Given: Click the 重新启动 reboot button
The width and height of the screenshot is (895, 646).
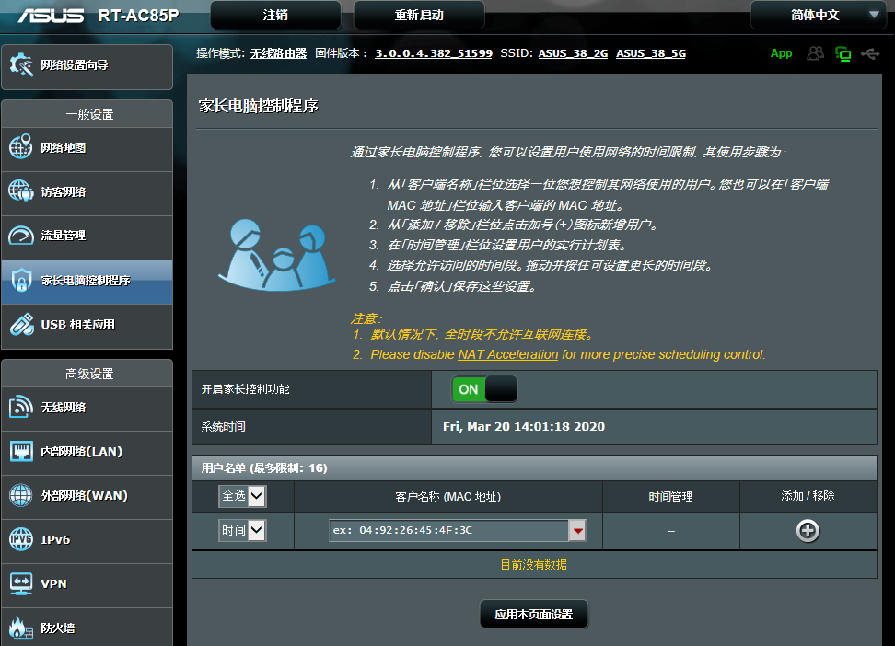Looking at the screenshot, I should (x=419, y=15).
